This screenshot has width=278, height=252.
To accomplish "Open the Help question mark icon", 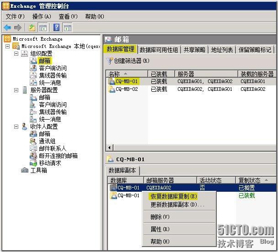I will (x=57, y=27).
